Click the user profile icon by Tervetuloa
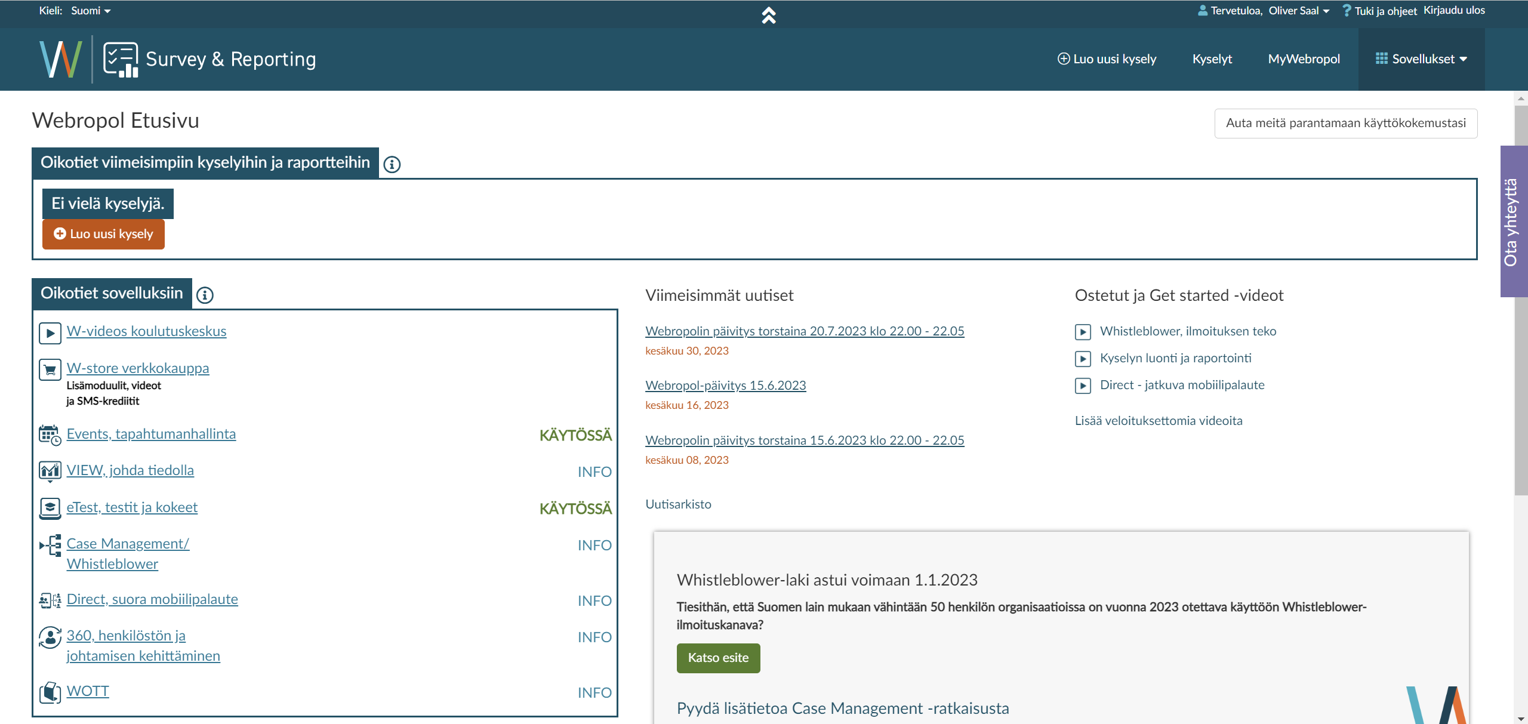This screenshot has height=724, width=1528. [x=1203, y=10]
